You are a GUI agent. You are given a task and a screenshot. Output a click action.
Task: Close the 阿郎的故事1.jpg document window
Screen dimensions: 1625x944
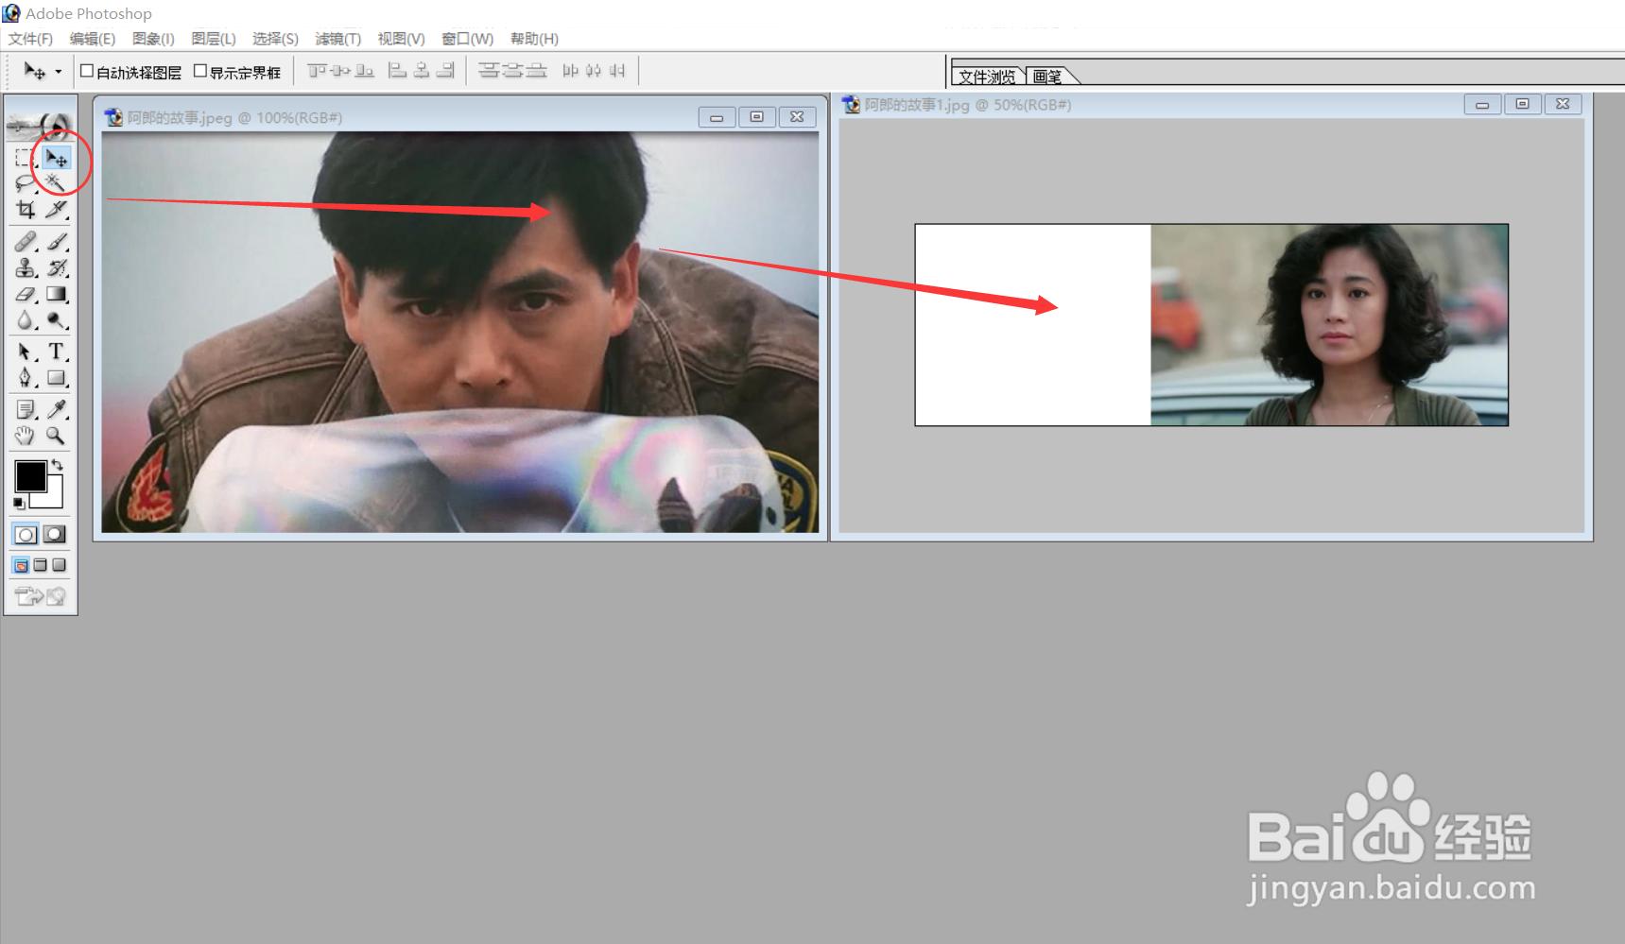1563,104
